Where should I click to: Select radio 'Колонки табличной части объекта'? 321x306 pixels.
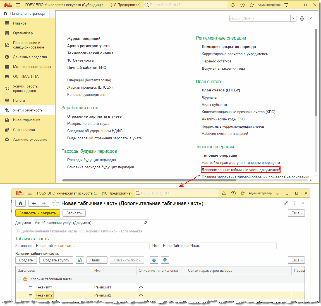click(x=82, y=231)
